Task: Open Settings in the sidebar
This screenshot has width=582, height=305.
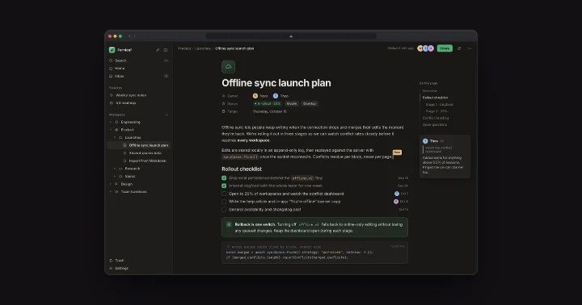Action: (139, 269)
